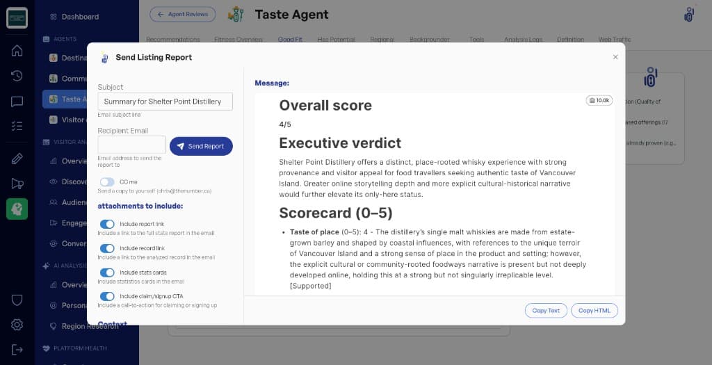Click the agent icon in the background card
Viewport: 712px width, 365px height.
pyautogui.click(x=650, y=77)
